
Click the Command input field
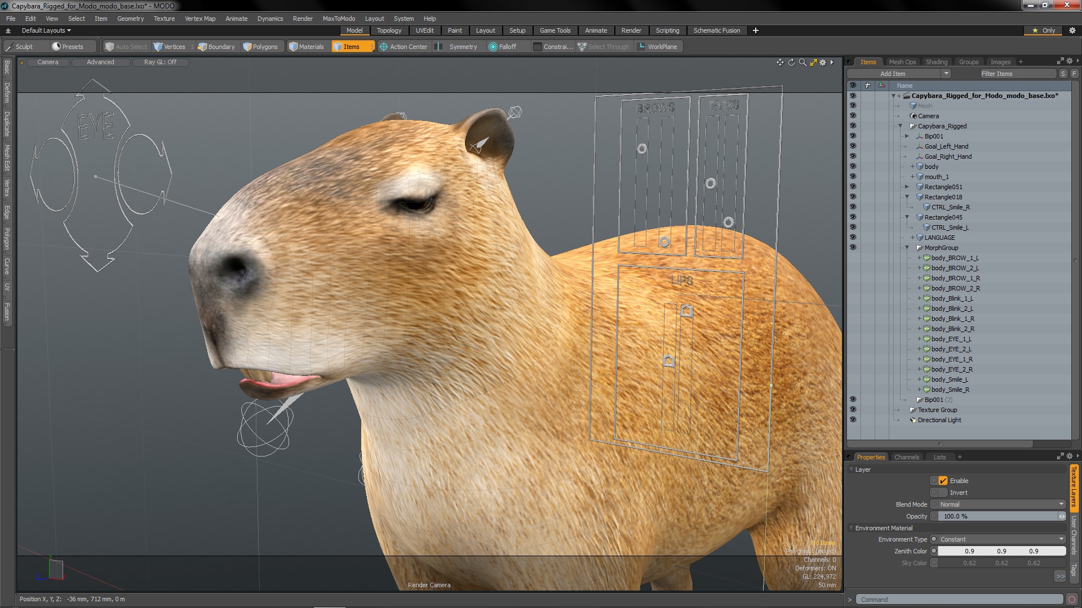[959, 599]
